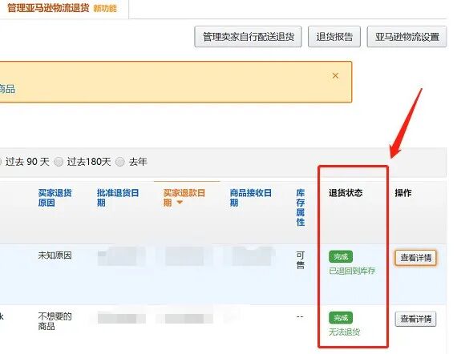
Task: Click the 退货状态 column header
Action: coord(346,193)
